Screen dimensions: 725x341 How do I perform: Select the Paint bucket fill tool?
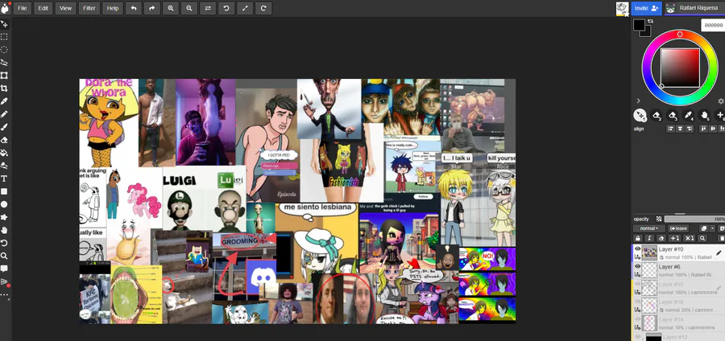4,153
